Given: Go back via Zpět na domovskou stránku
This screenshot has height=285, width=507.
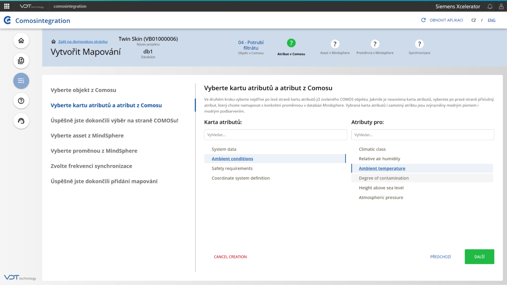Looking at the screenshot, I should (82, 42).
